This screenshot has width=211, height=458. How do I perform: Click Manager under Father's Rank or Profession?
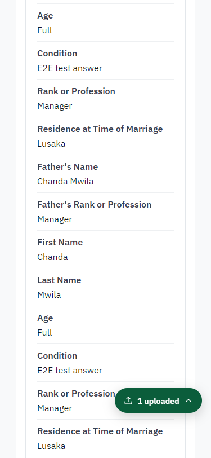click(x=55, y=219)
